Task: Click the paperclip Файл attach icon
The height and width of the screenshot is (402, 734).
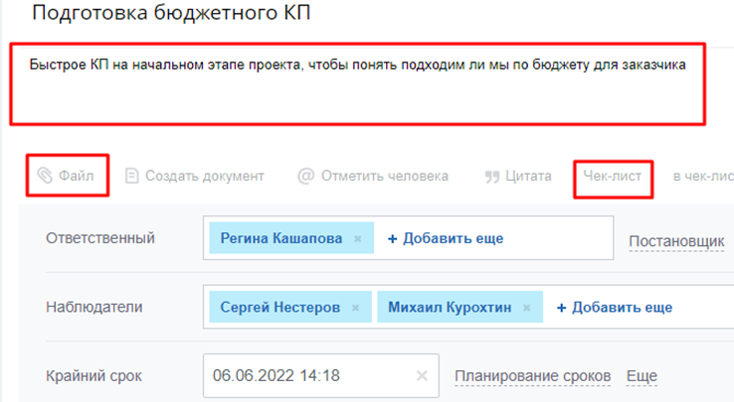Action: click(45, 176)
